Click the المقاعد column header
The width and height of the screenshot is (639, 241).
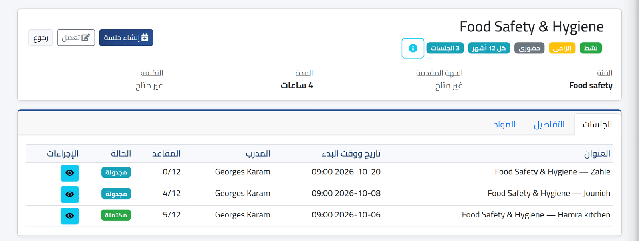click(x=166, y=153)
